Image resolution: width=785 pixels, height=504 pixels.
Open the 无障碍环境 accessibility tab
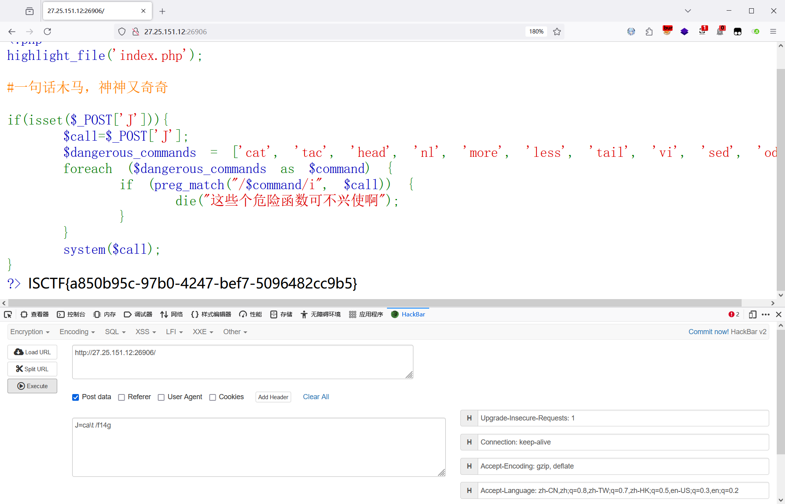pos(321,314)
